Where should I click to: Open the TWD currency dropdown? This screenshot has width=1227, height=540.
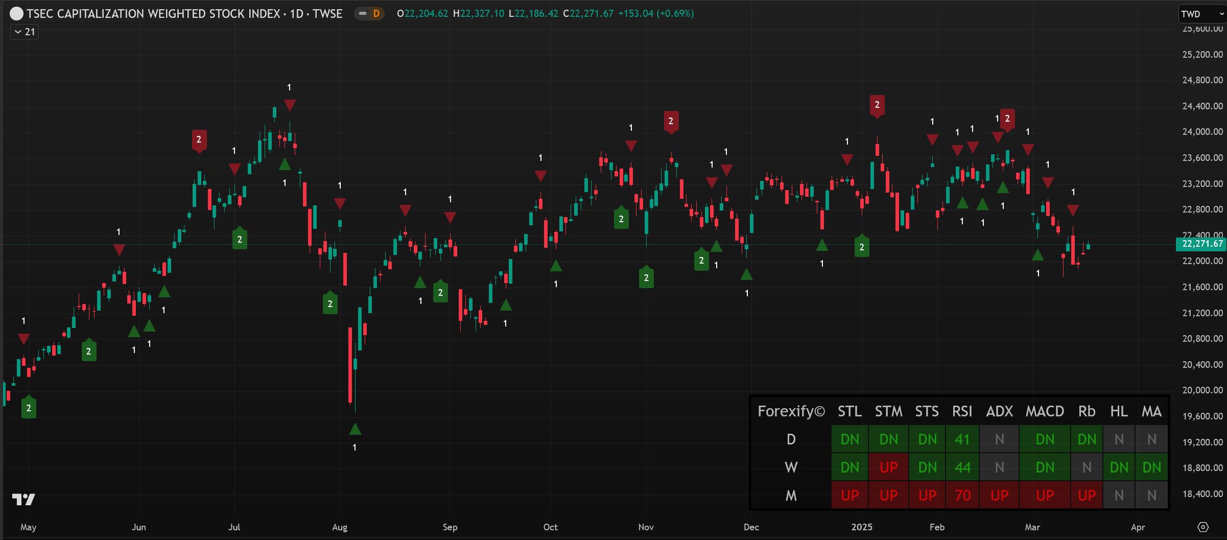coord(1201,14)
